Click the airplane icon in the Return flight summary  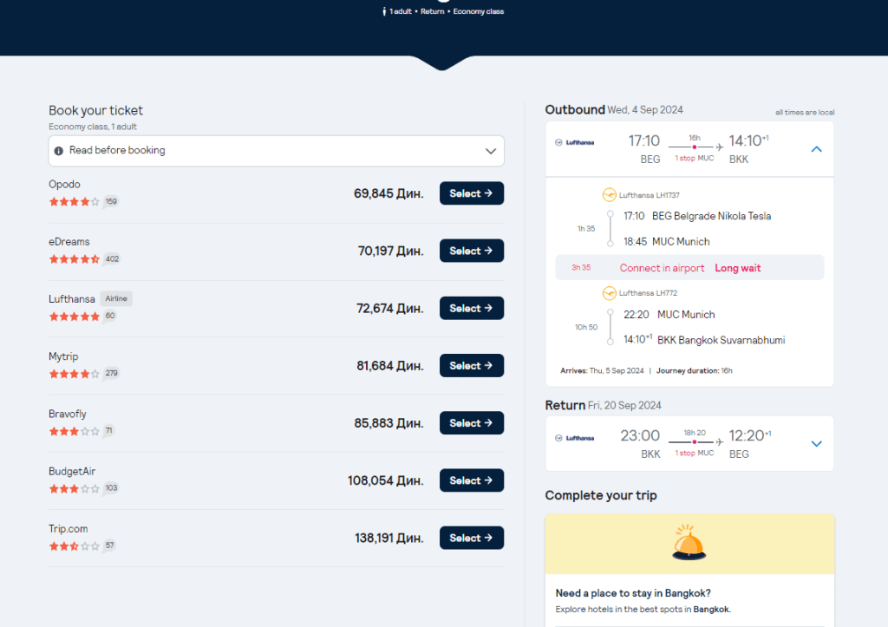(719, 442)
